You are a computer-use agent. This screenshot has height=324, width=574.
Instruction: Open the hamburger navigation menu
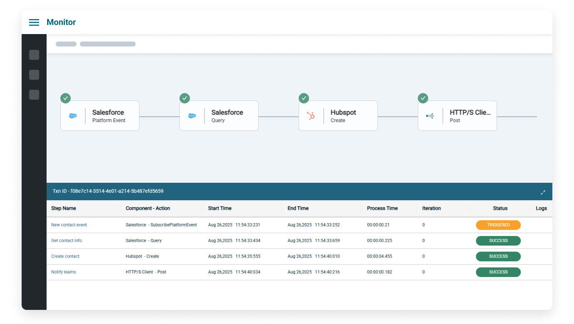point(34,22)
